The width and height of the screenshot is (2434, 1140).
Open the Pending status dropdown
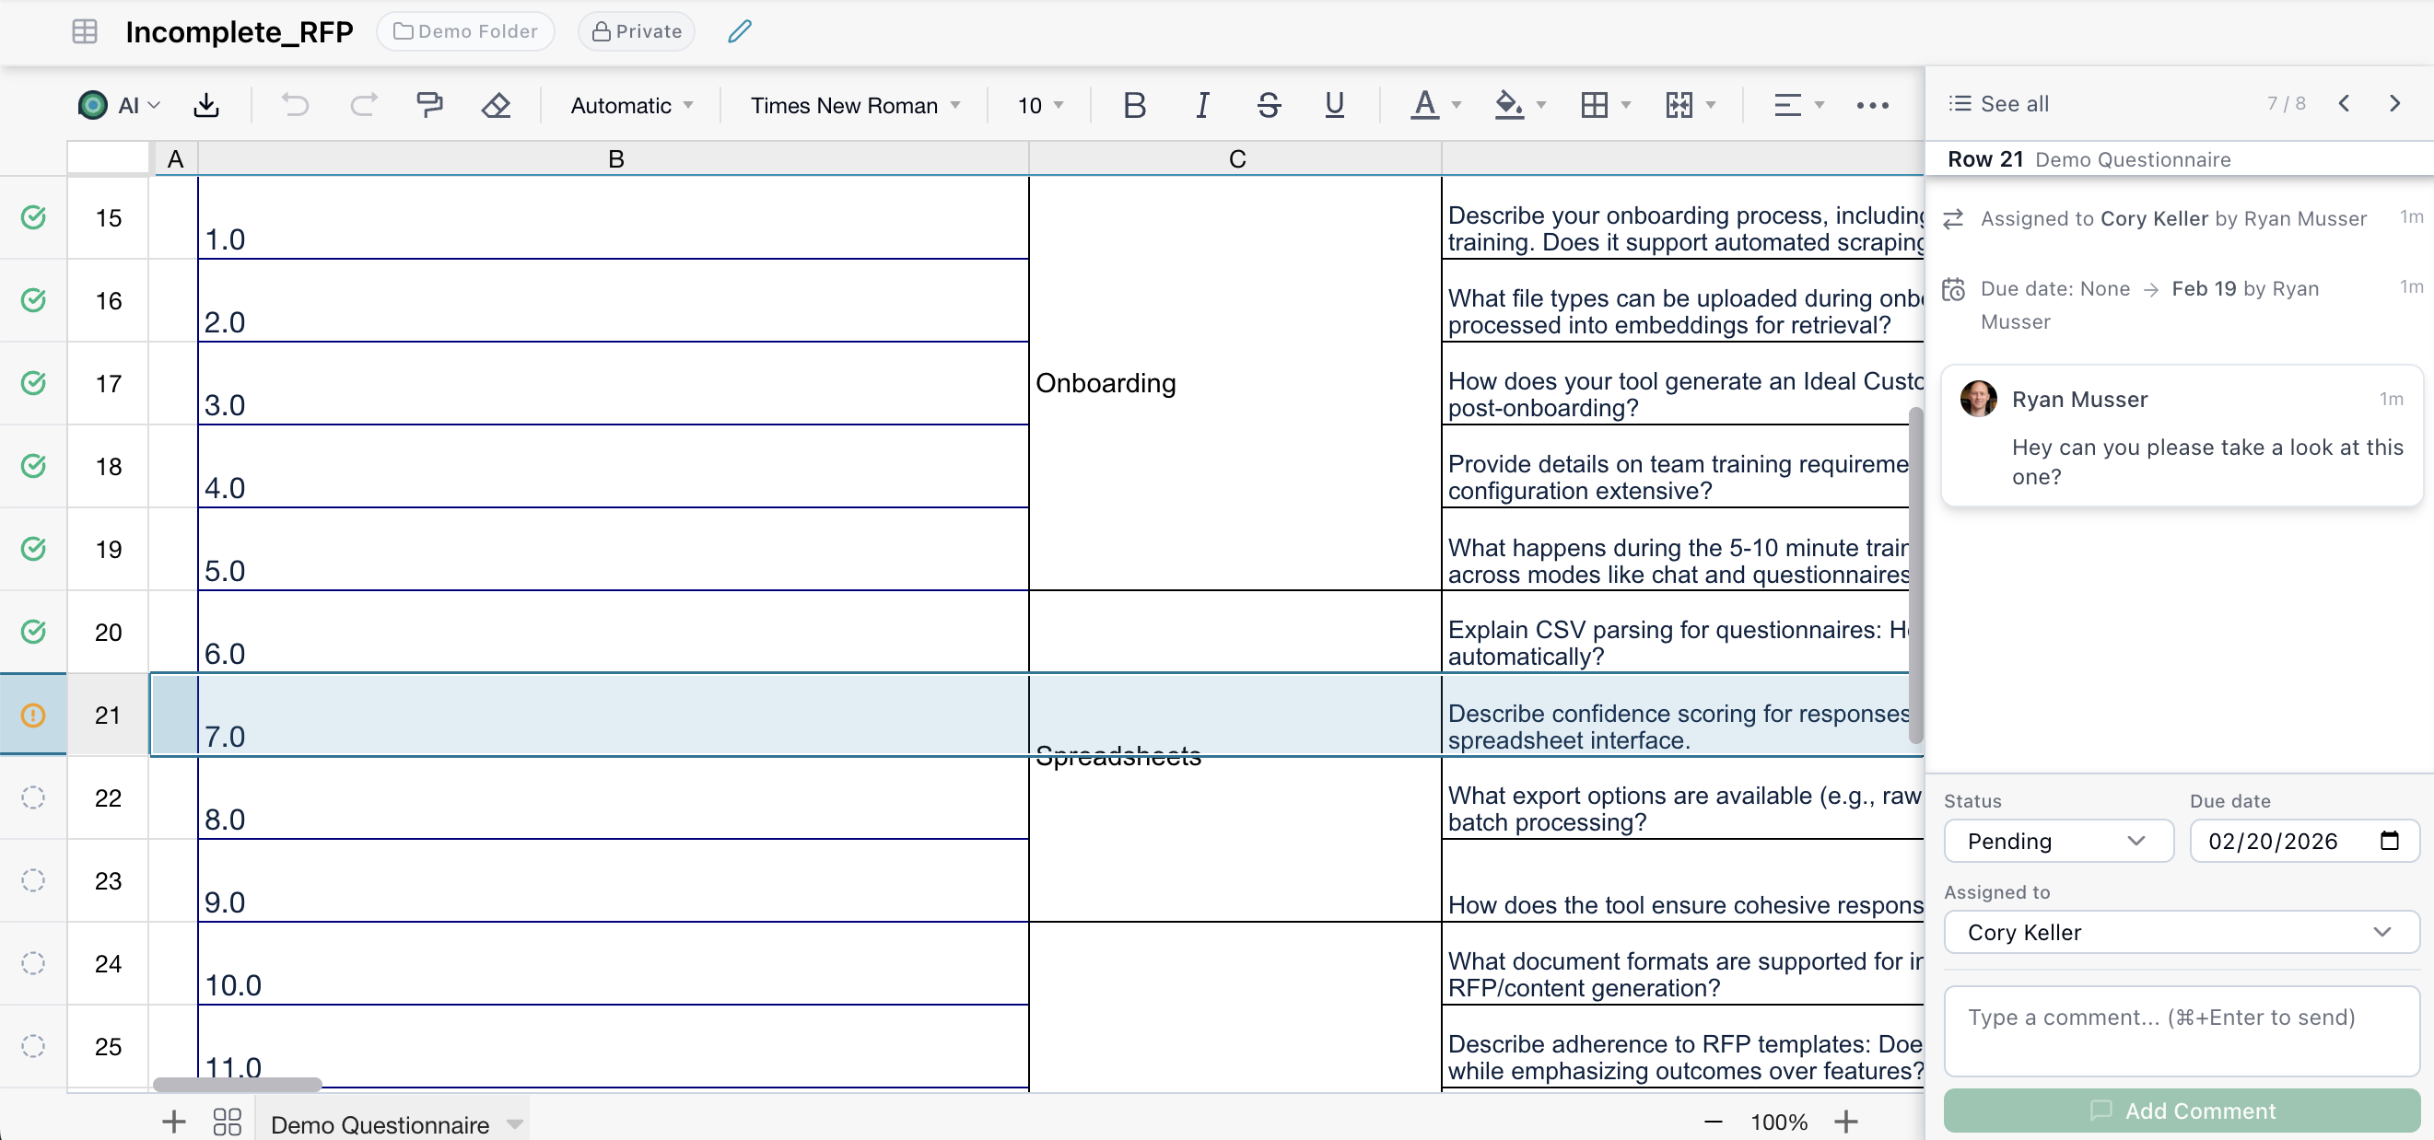(2058, 841)
